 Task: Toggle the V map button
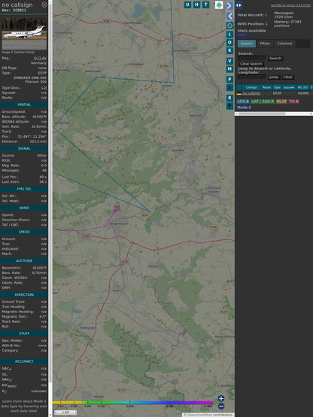[x=229, y=61]
